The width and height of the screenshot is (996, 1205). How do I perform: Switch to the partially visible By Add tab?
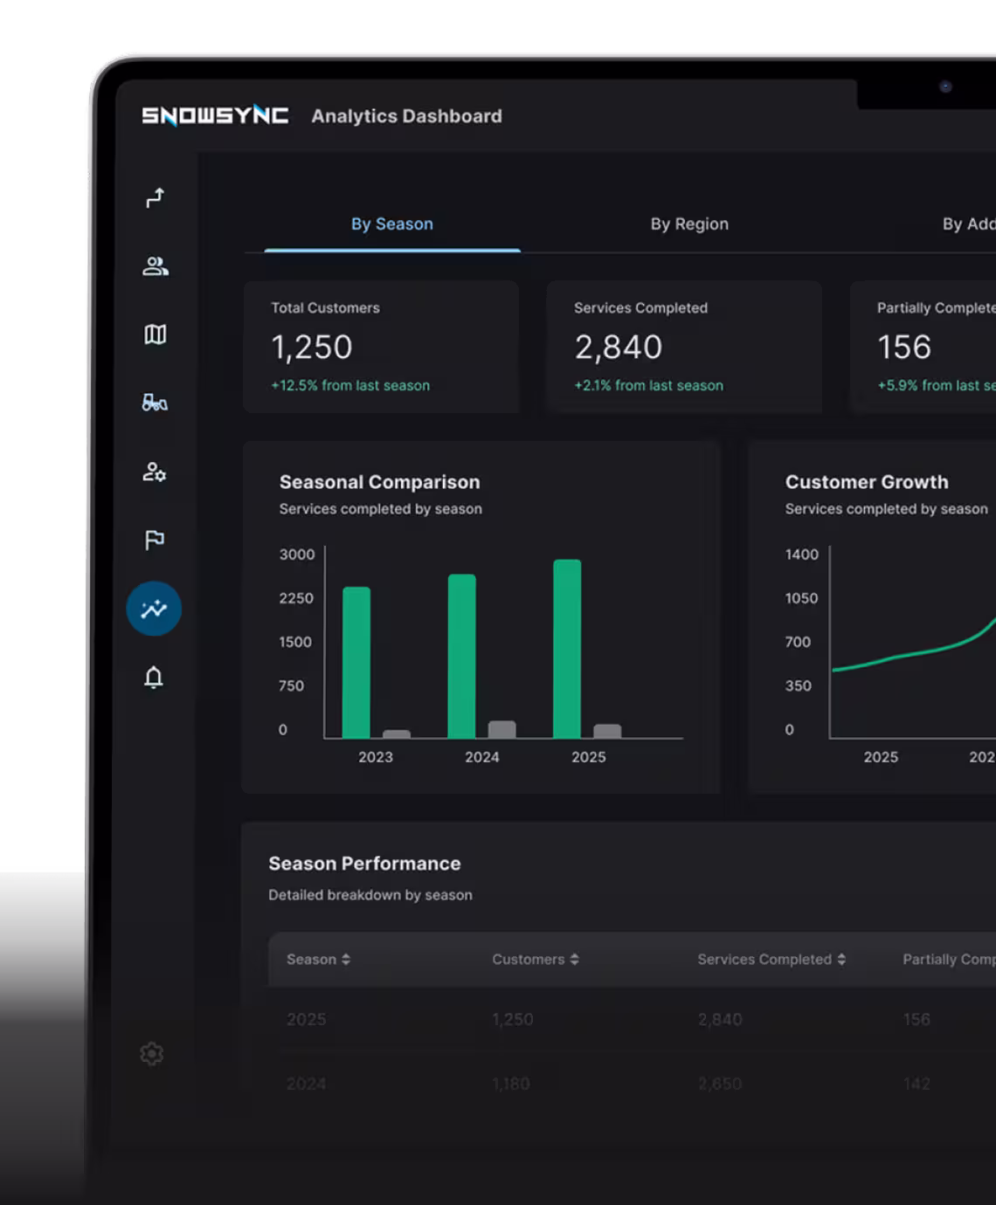[x=968, y=224]
